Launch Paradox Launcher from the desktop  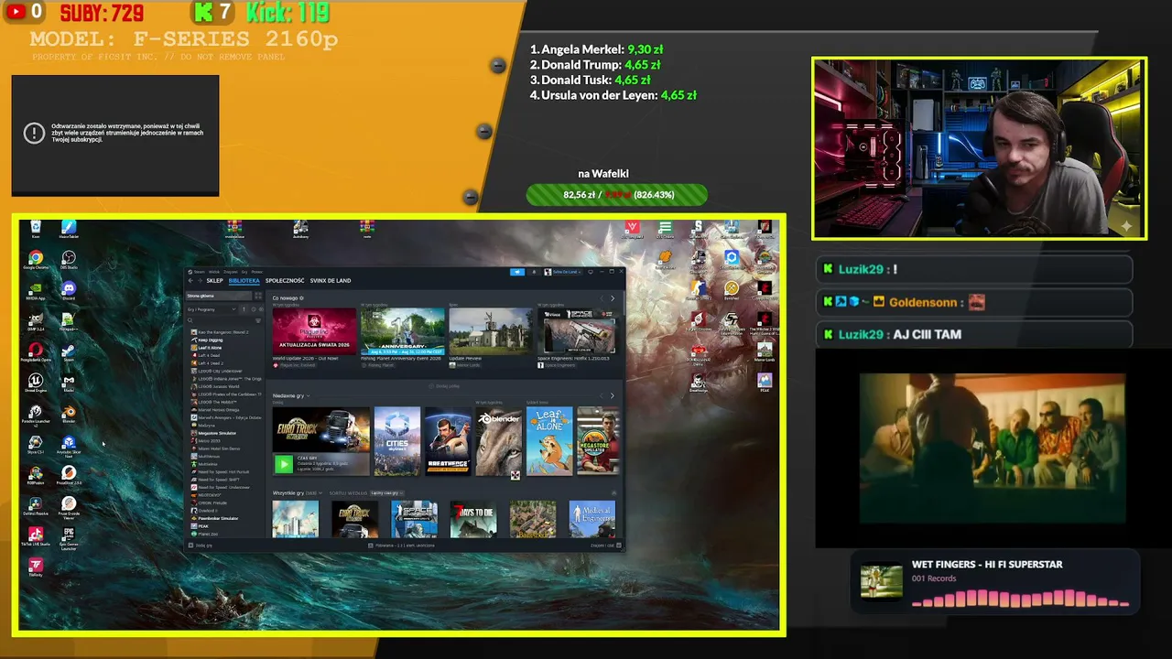35,416
